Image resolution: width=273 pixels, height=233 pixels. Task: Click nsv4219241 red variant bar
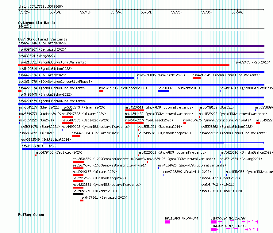coord(197,78)
